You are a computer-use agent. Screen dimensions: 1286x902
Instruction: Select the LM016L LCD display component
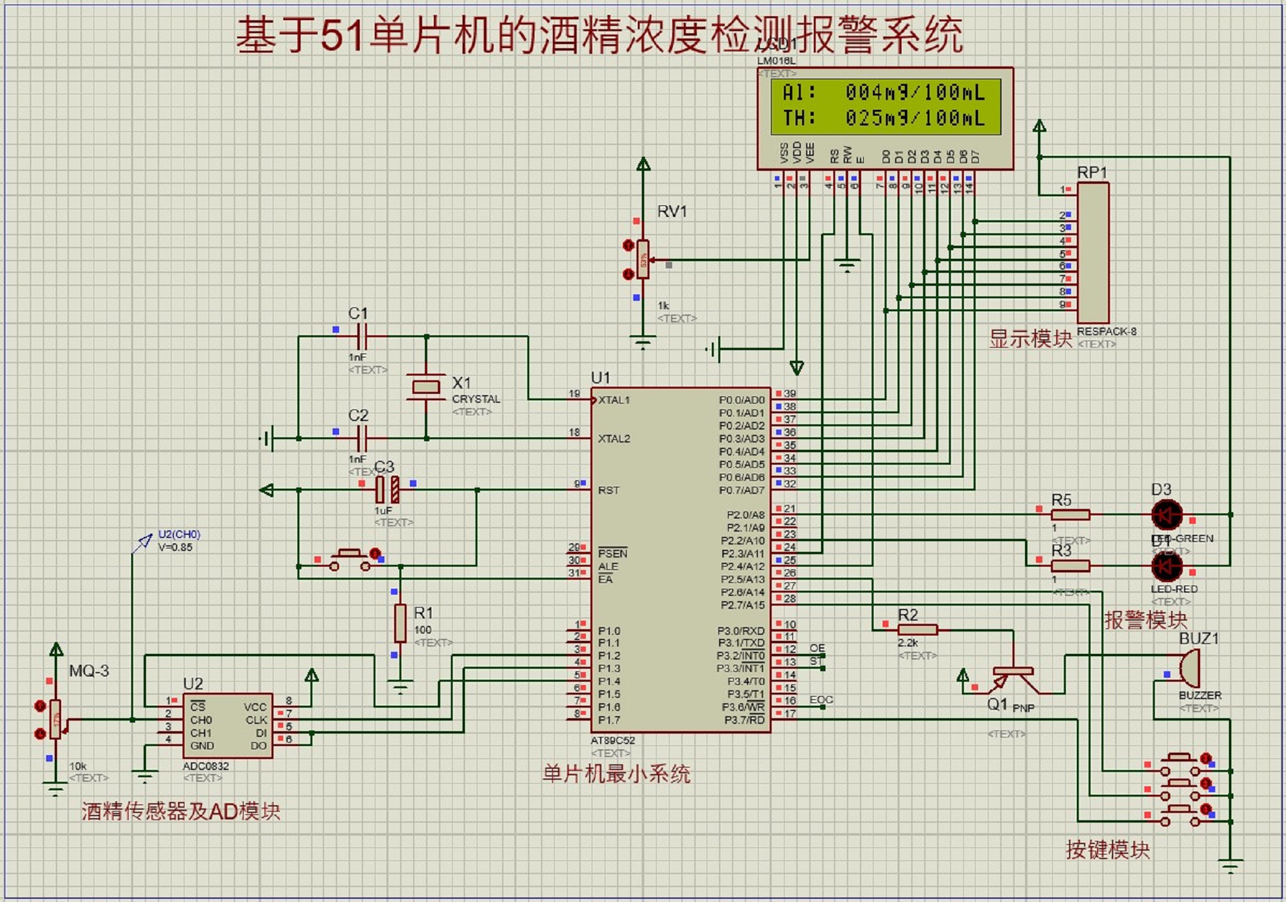885,118
